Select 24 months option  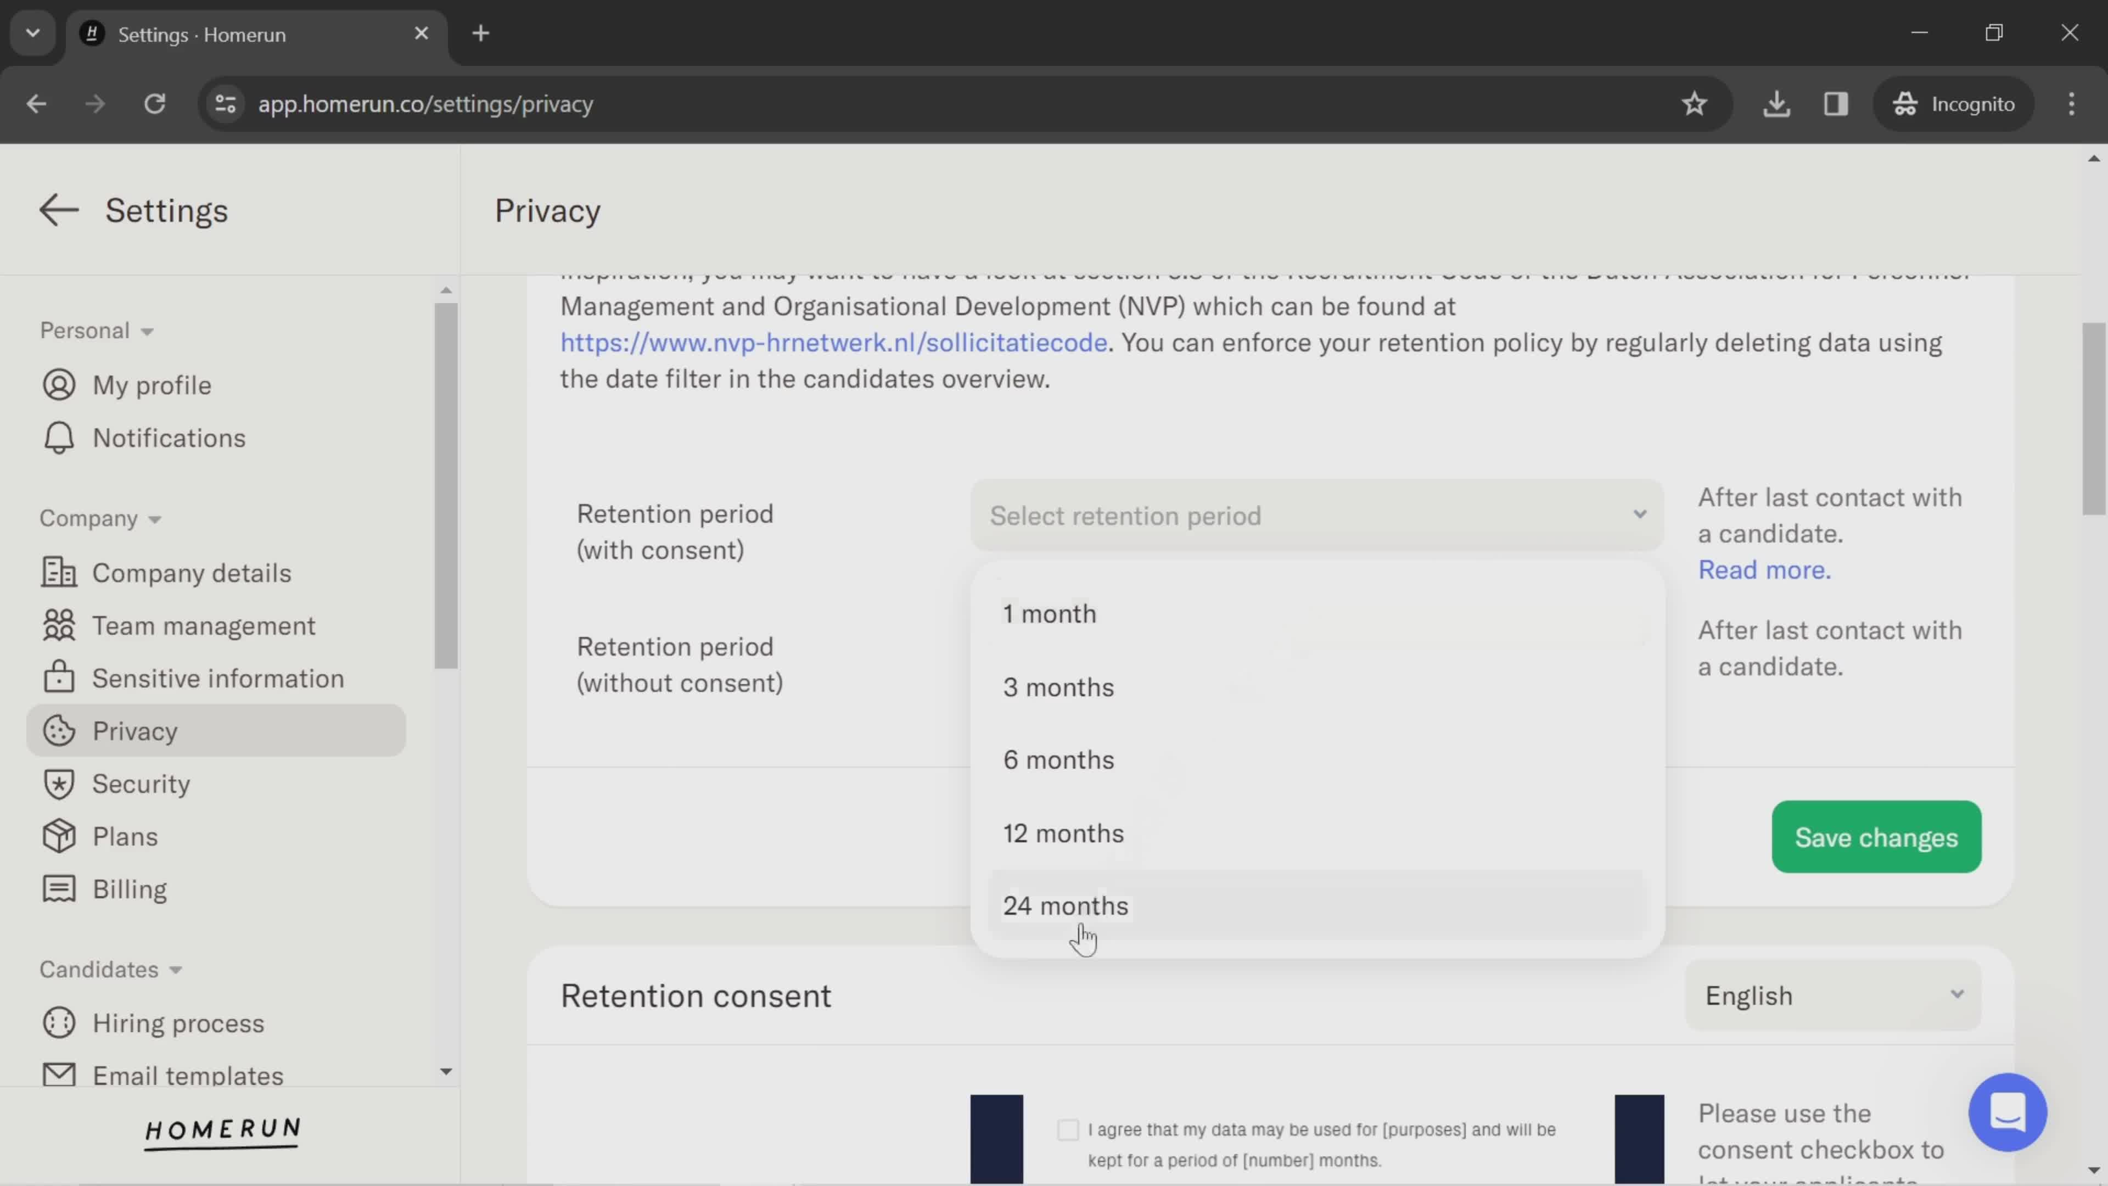coord(1317,906)
